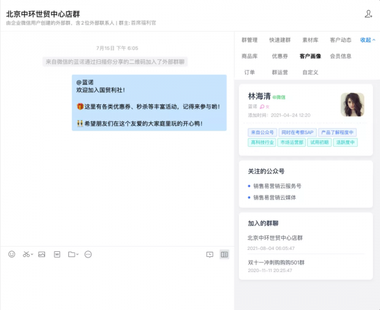Switch to 快速建群 tab

[280, 40]
